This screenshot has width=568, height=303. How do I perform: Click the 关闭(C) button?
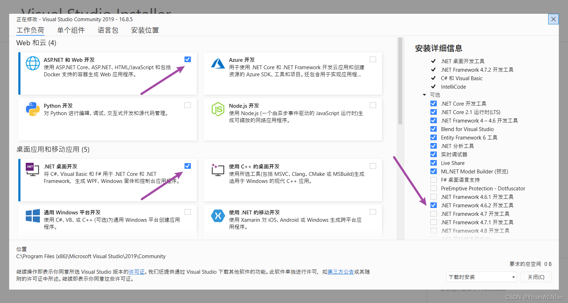click(x=536, y=277)
